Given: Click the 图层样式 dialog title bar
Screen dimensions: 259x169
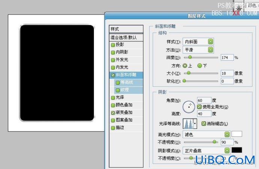Looking at the screenshot, I should [182, 16].
